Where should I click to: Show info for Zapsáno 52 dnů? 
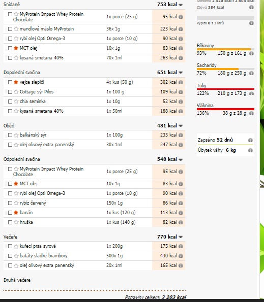pos(250,140)
